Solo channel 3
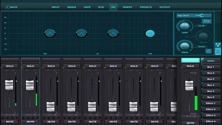 tap(51, 66)
